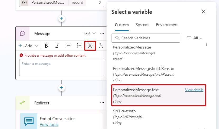
Task: Switch to the System variables tab
Action: coord(142,25)
